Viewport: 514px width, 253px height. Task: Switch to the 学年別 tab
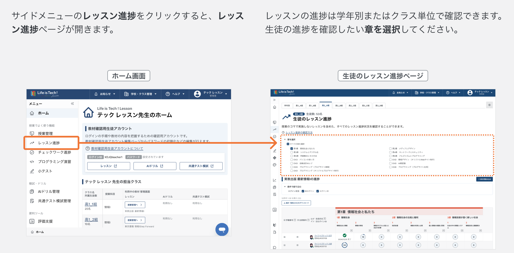287,106
